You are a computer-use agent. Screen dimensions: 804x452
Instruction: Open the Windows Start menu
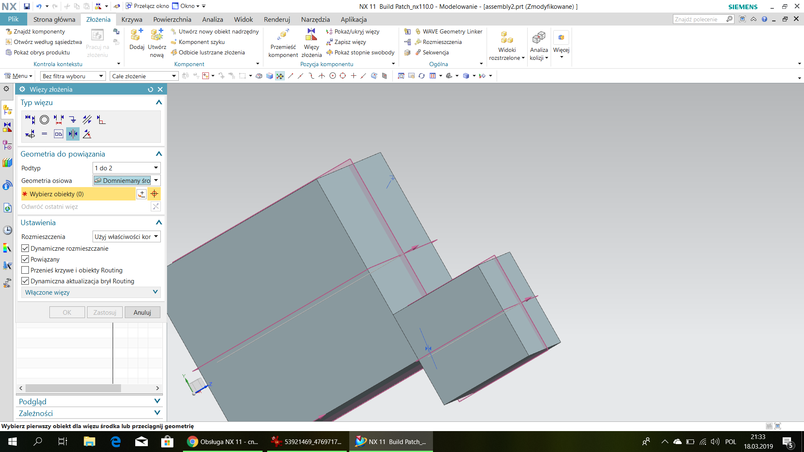[x=13, y=442]
